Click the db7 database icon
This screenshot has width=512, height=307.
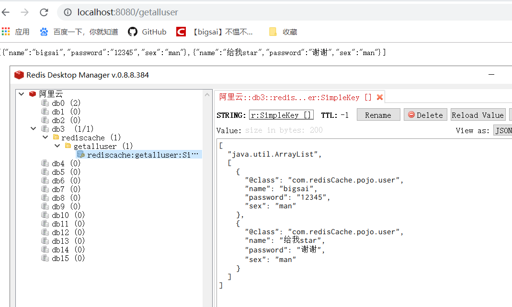(45, 189)
